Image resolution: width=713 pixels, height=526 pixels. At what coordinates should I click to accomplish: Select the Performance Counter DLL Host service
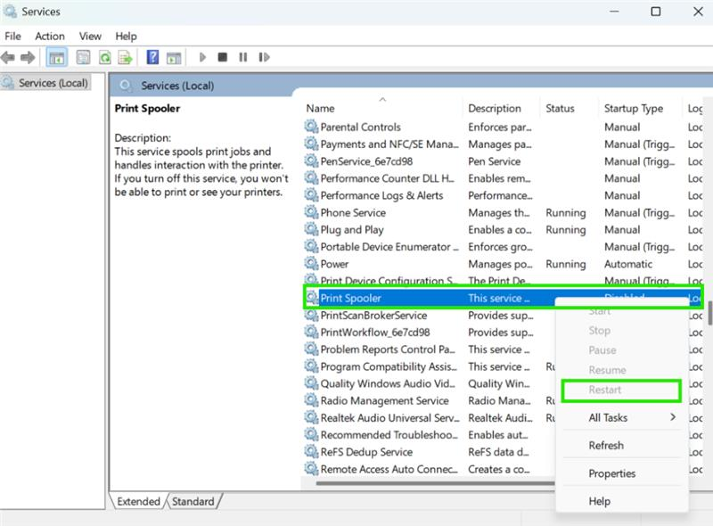503,178
